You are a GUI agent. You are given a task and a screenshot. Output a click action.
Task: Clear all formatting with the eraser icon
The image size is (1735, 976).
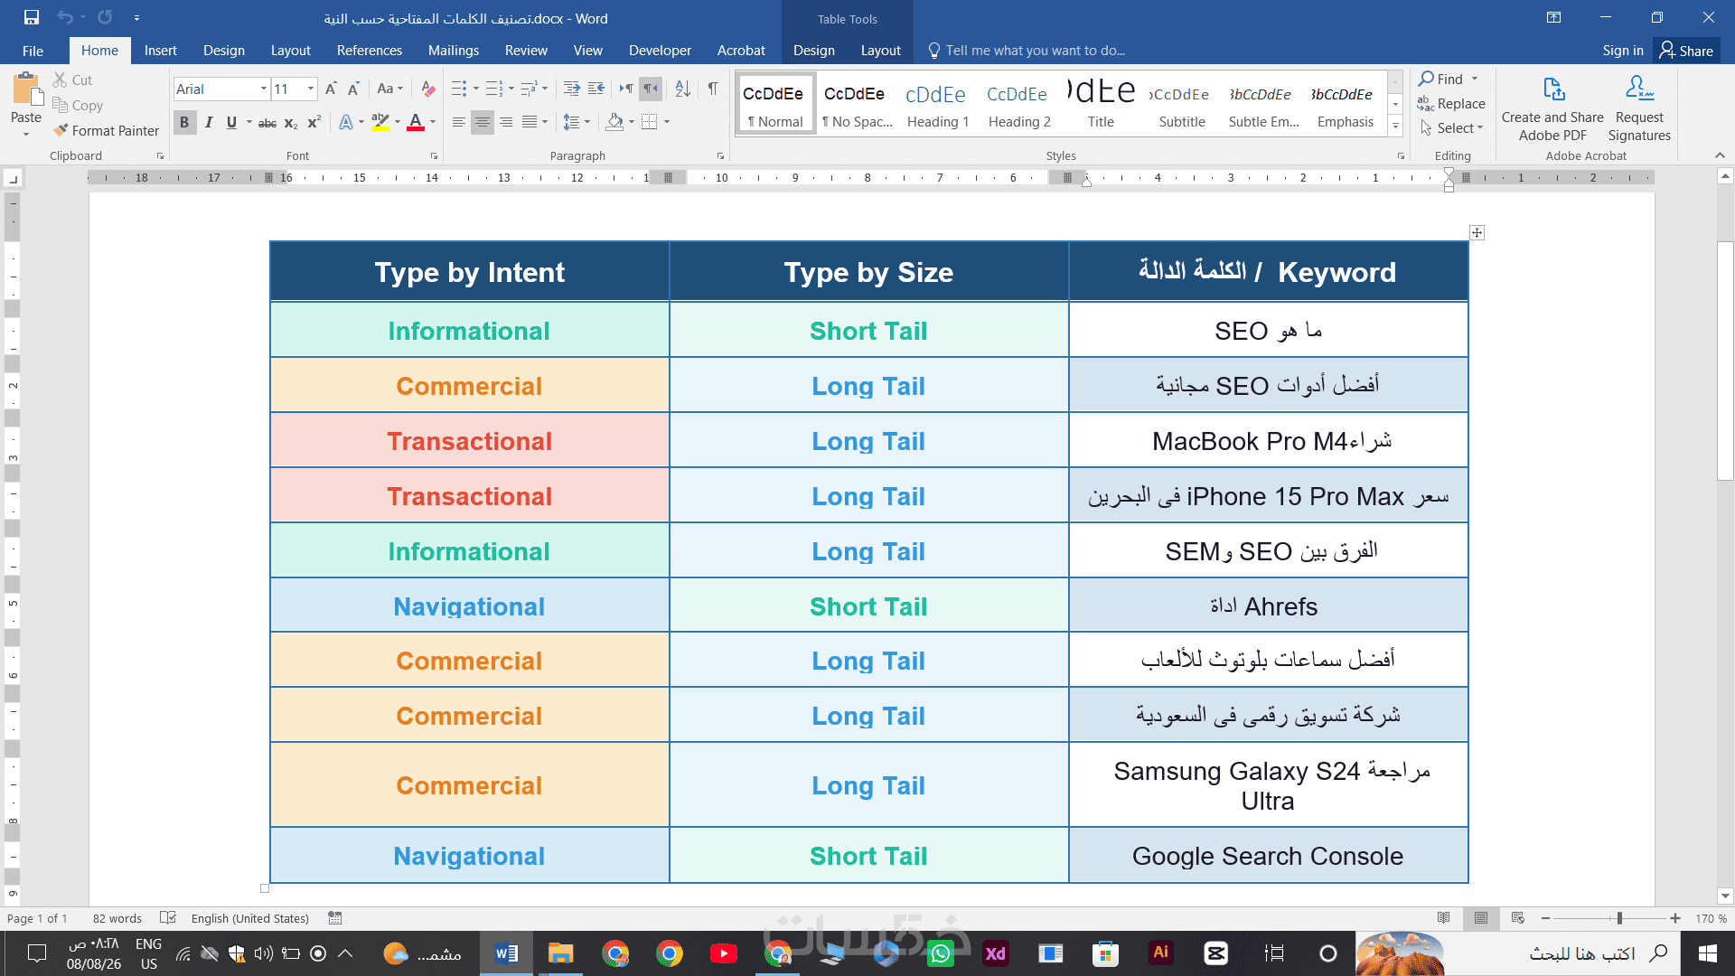428,89
